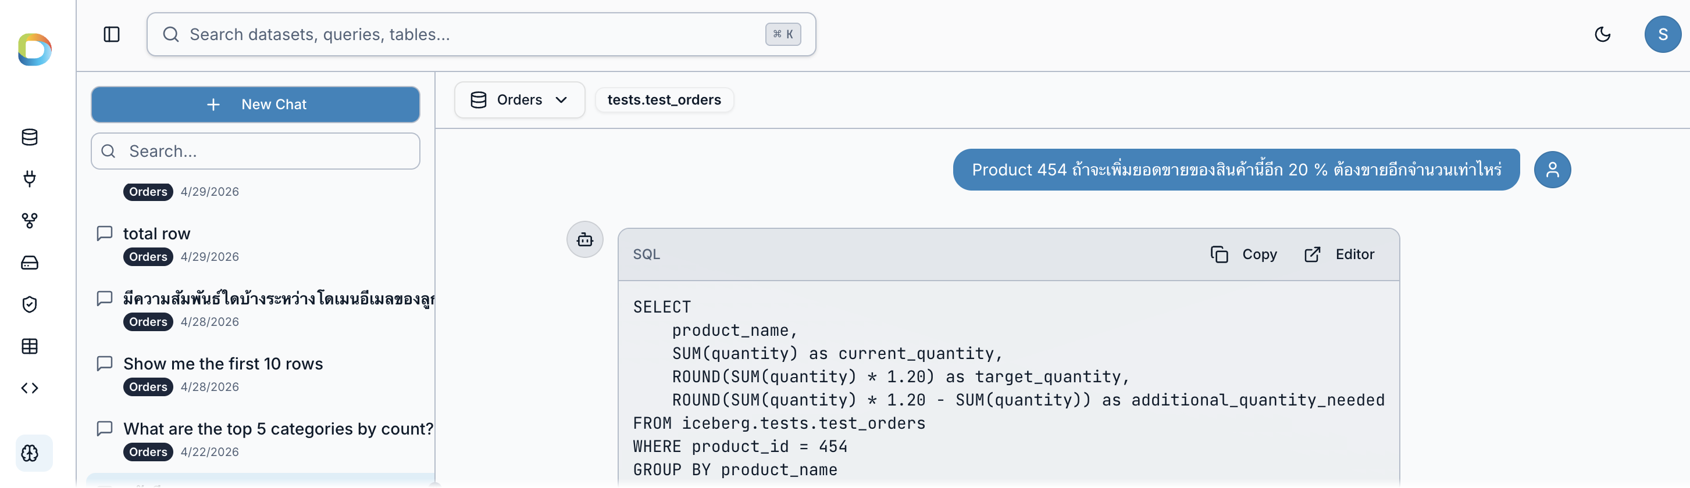Screen dimensions: 1690x488
Task: Open the user avatar S menu
Action: click(1663, 34)
